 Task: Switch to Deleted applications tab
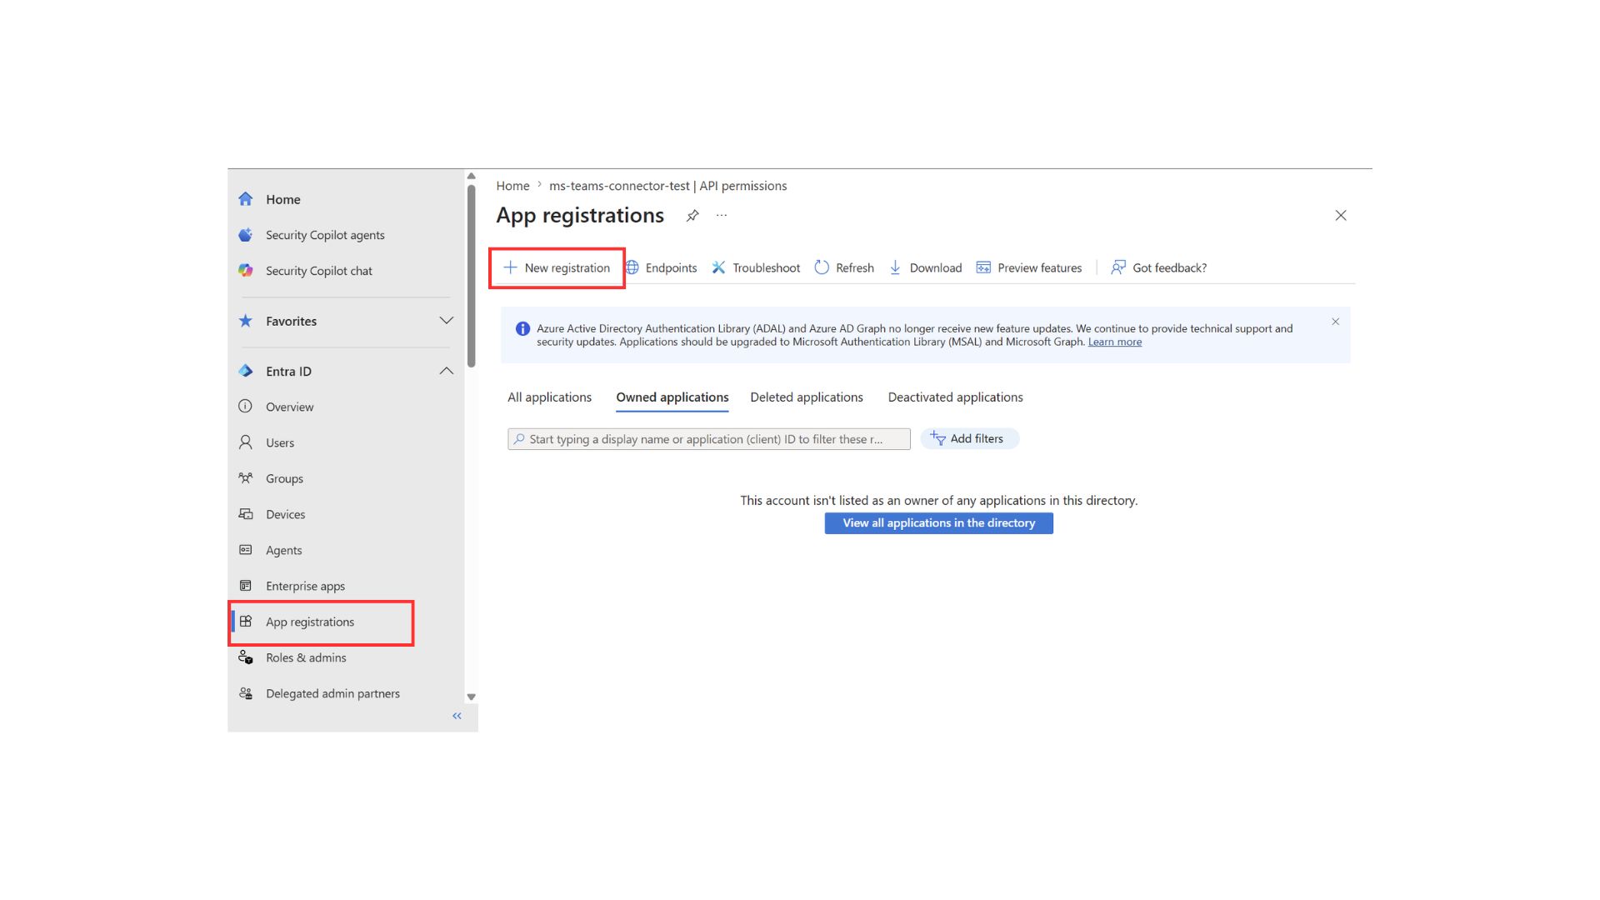click(x=807, y=397)
